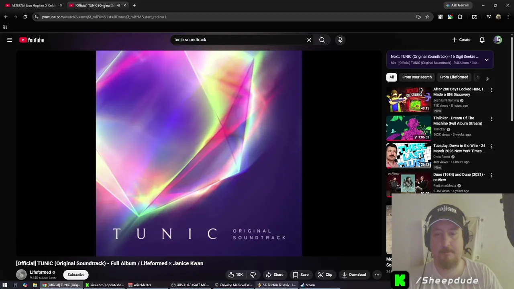Save video to playlist
This screenshot has width=514, height=289.
pos(300,275)
